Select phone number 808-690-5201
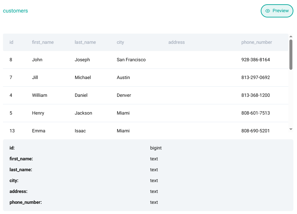The width and height of the screenshot is (297, 214). (x=255, y=131)
